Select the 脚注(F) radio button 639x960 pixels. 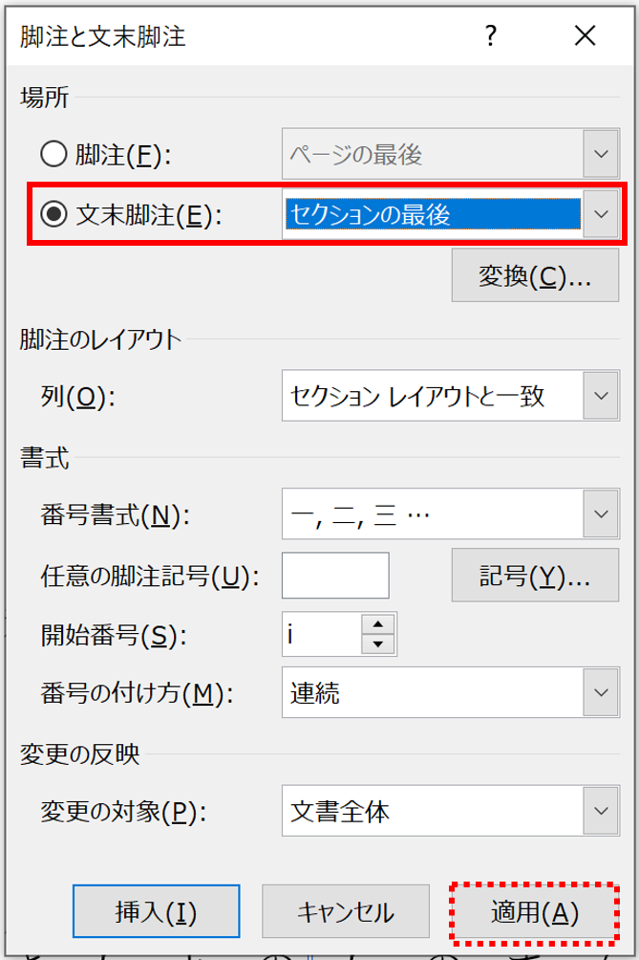(x=53, y=154)
